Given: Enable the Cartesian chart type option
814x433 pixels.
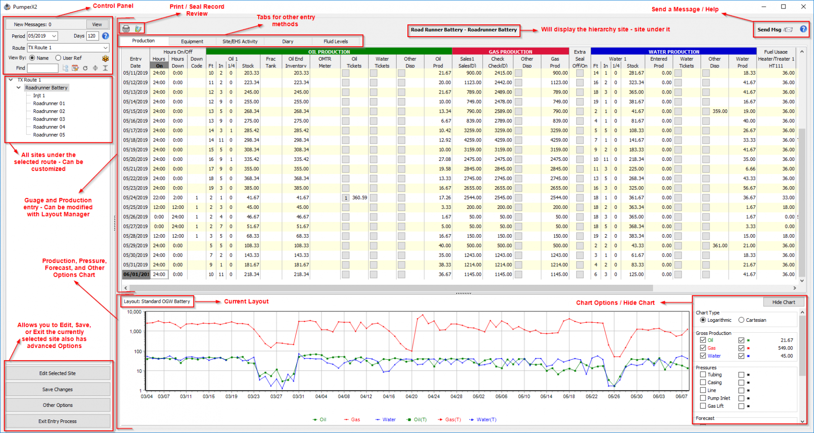Looking at the screenshot, I should (x=741, y=320).
